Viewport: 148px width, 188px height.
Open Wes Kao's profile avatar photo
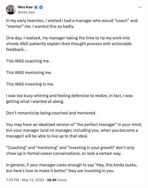click(11, 10)
